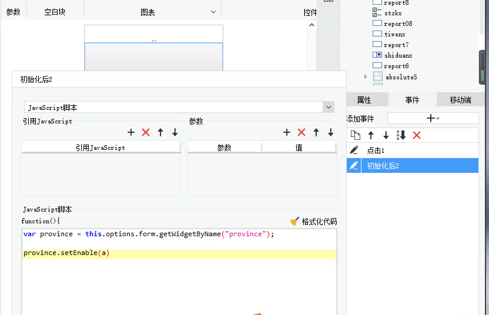Switch to the 事件 tab
489x315 pixels.
tap(412, 100)
